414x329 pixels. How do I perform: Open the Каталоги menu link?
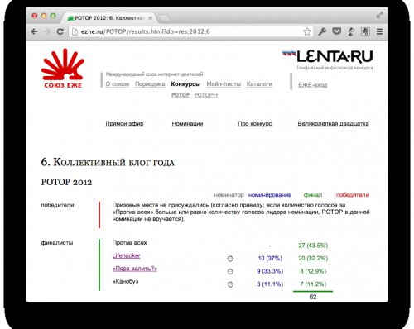pyautogui.click(x=259, y=84)
